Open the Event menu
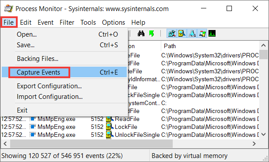This screenshot has height=162, width=269. (x=45, y=22)
